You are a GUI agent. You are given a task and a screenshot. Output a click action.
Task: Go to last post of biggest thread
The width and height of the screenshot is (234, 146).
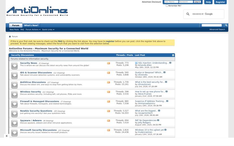[x=159, y=111]
